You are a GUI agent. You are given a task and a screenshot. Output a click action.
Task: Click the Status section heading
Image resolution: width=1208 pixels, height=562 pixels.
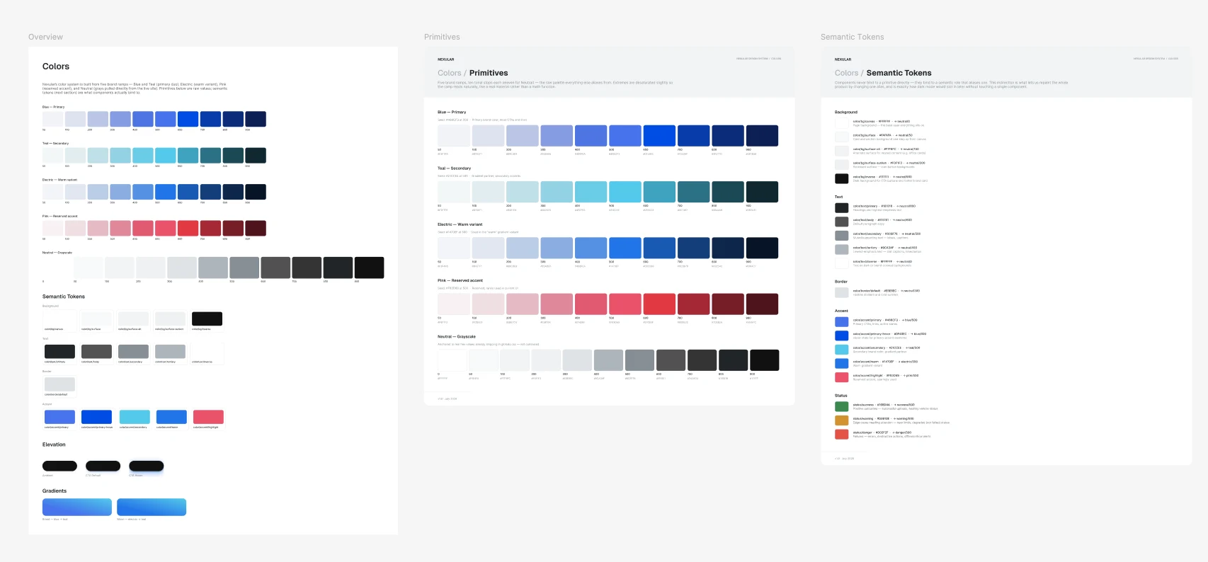pos(841,396)
